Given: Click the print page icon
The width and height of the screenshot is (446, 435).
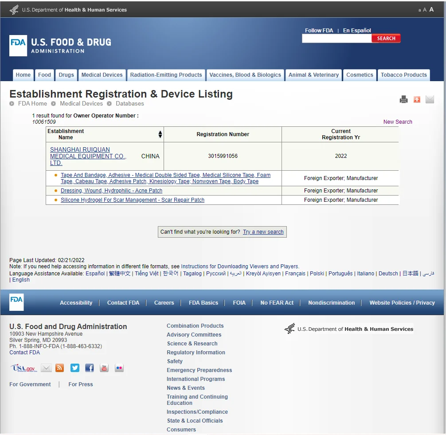Looking at the screenshot, I should click(x=403, y=99).
